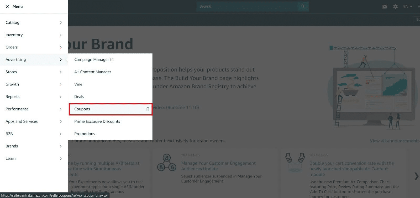Open the mail messages icon
Screen dimensions: 420x198
(385, 7)
